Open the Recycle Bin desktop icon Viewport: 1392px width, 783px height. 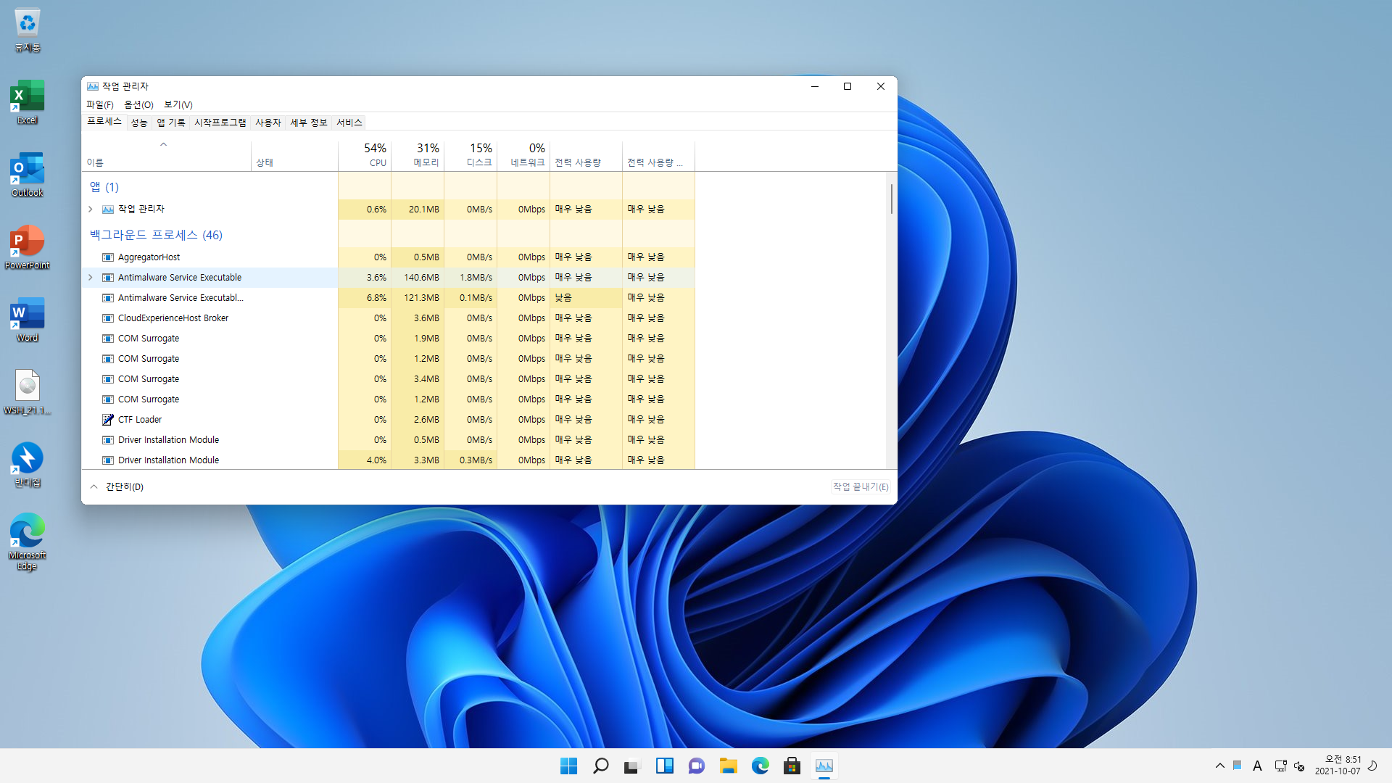[28, 30]
